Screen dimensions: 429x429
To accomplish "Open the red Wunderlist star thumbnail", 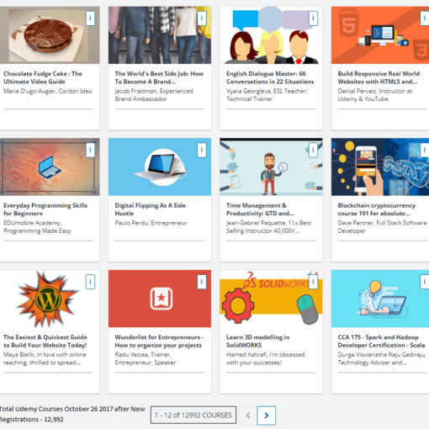I will coord(160,299).
